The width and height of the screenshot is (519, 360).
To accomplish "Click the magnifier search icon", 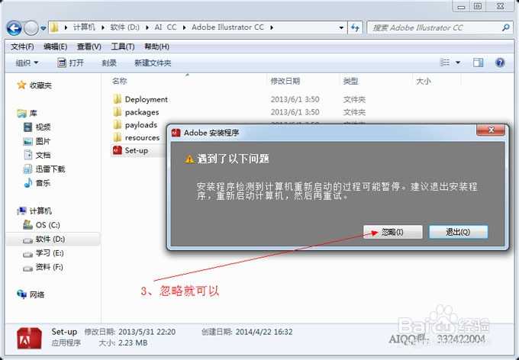I will click(505, 27).
